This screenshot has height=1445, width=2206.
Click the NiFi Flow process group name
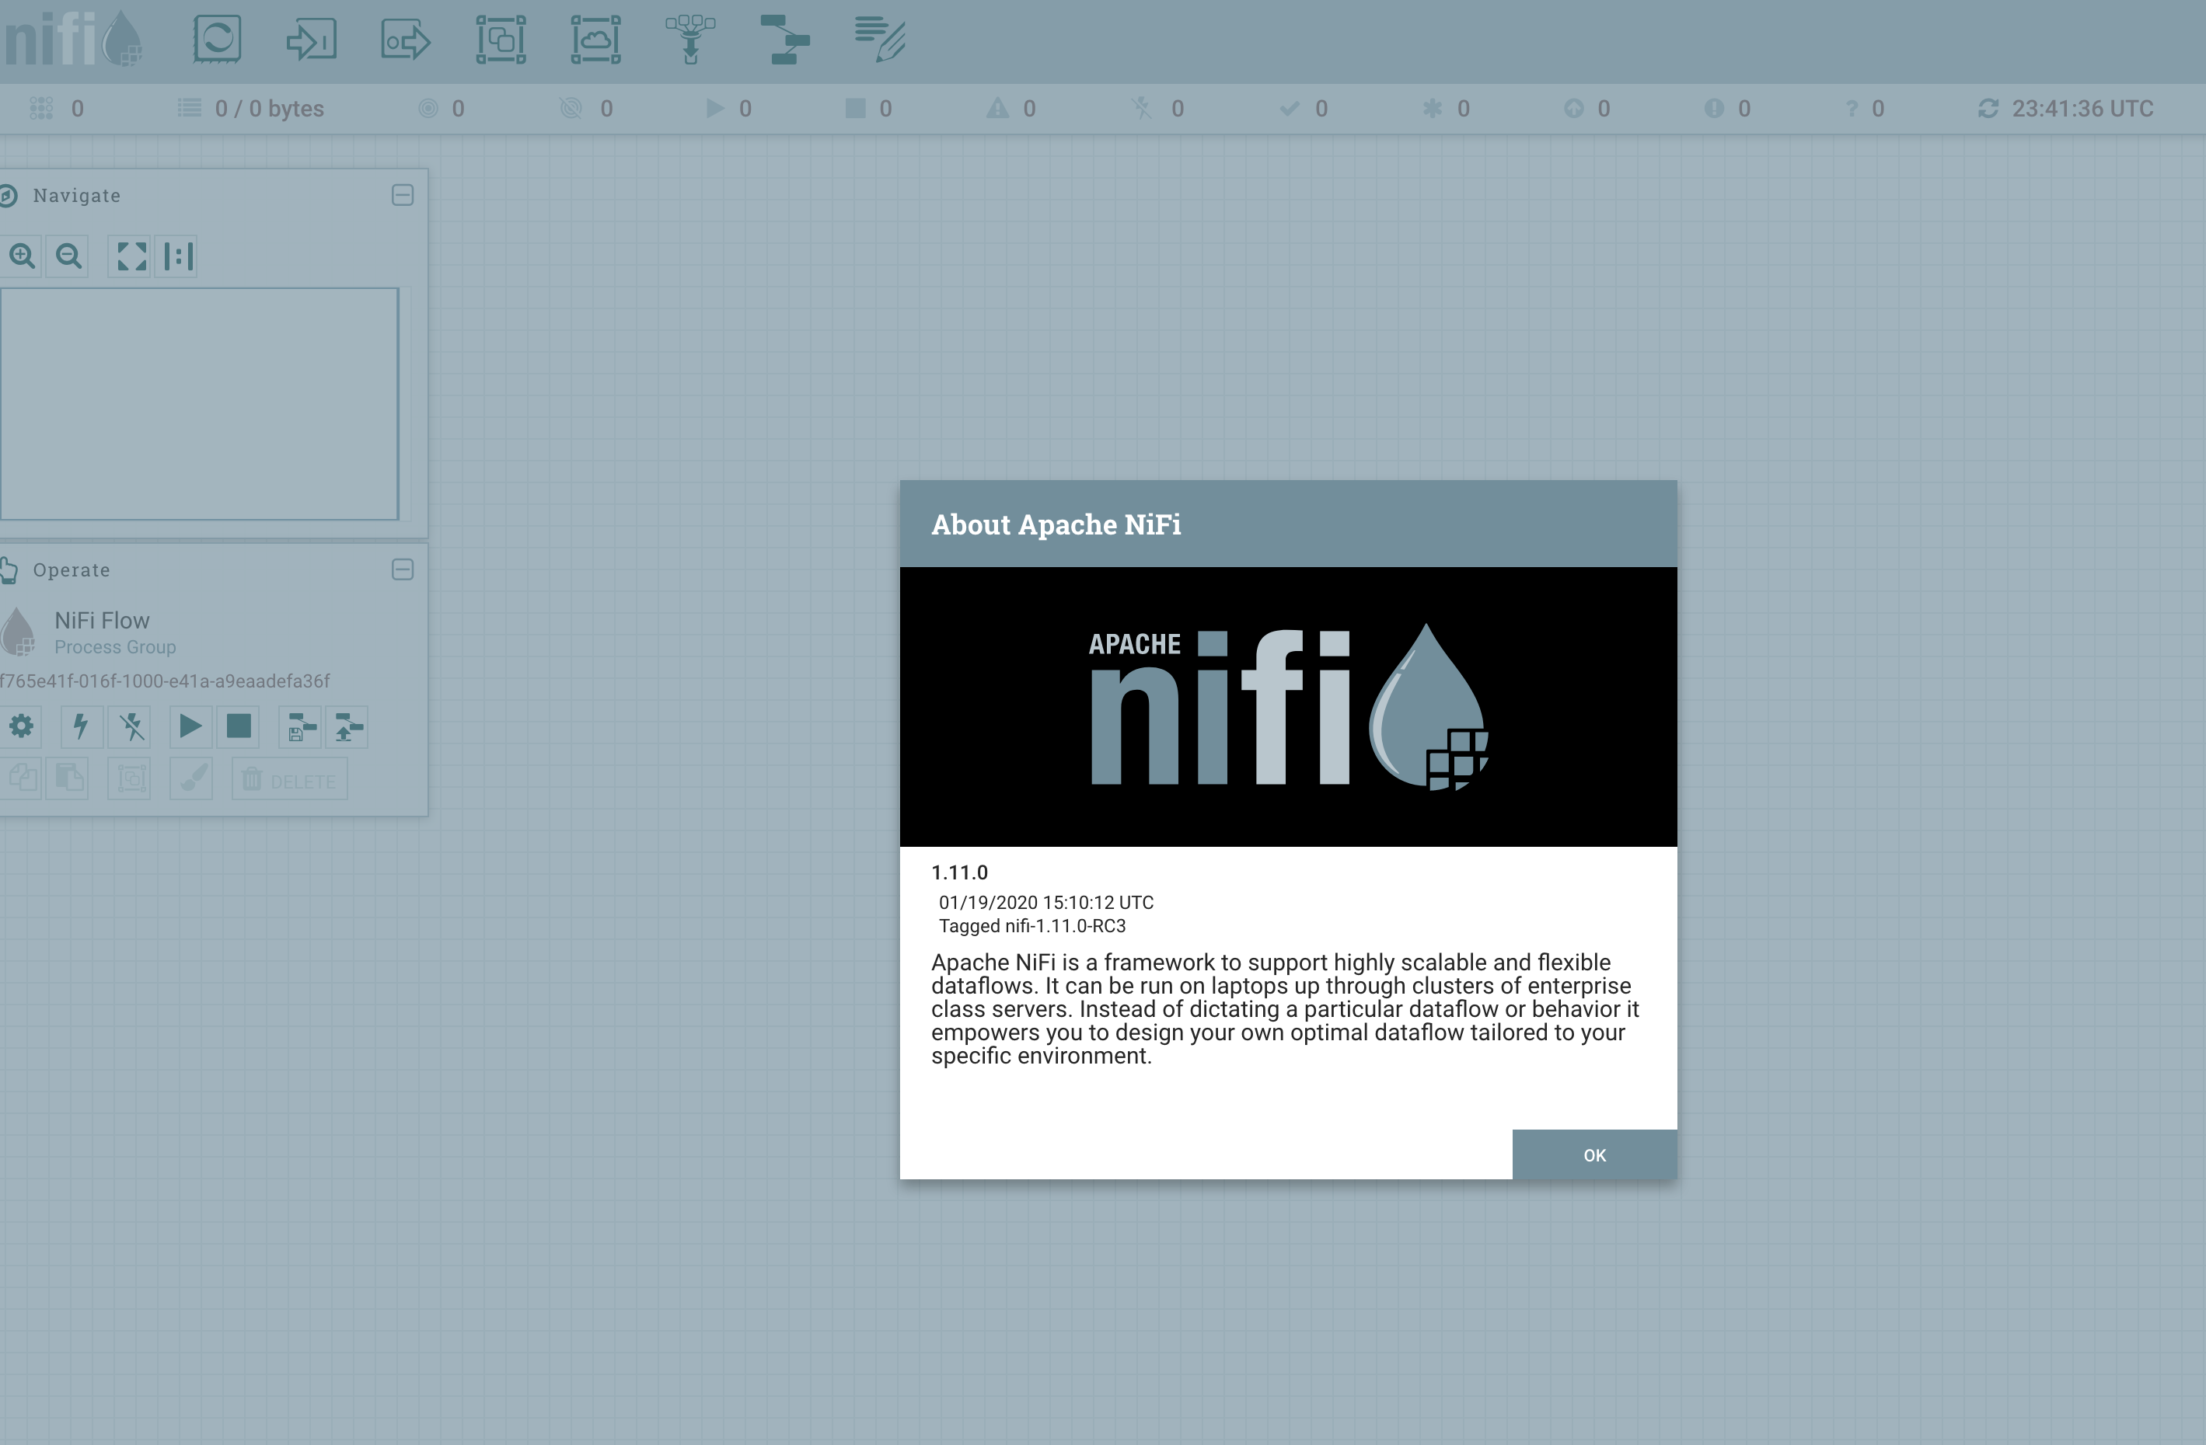click(102, 620)
